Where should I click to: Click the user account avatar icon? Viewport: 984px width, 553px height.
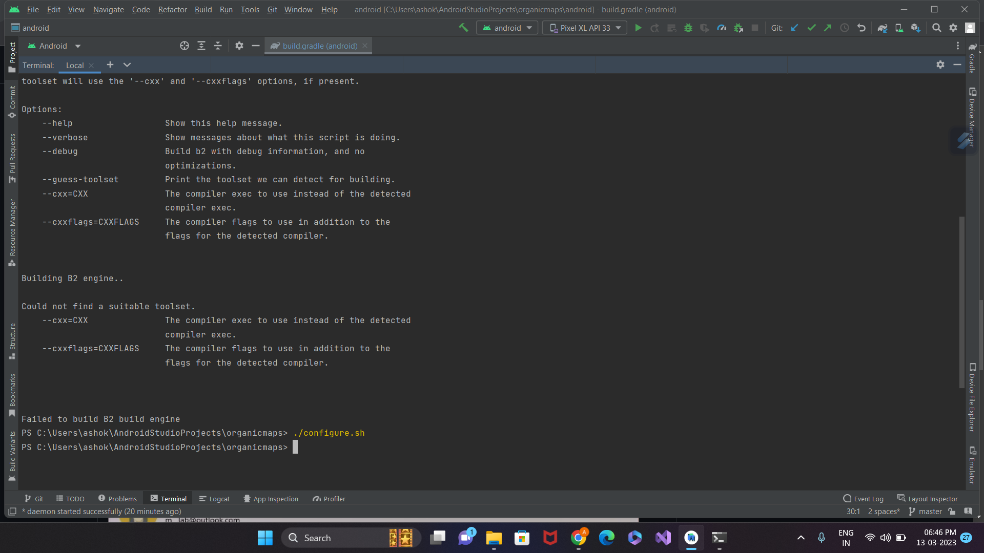point(970,28)
